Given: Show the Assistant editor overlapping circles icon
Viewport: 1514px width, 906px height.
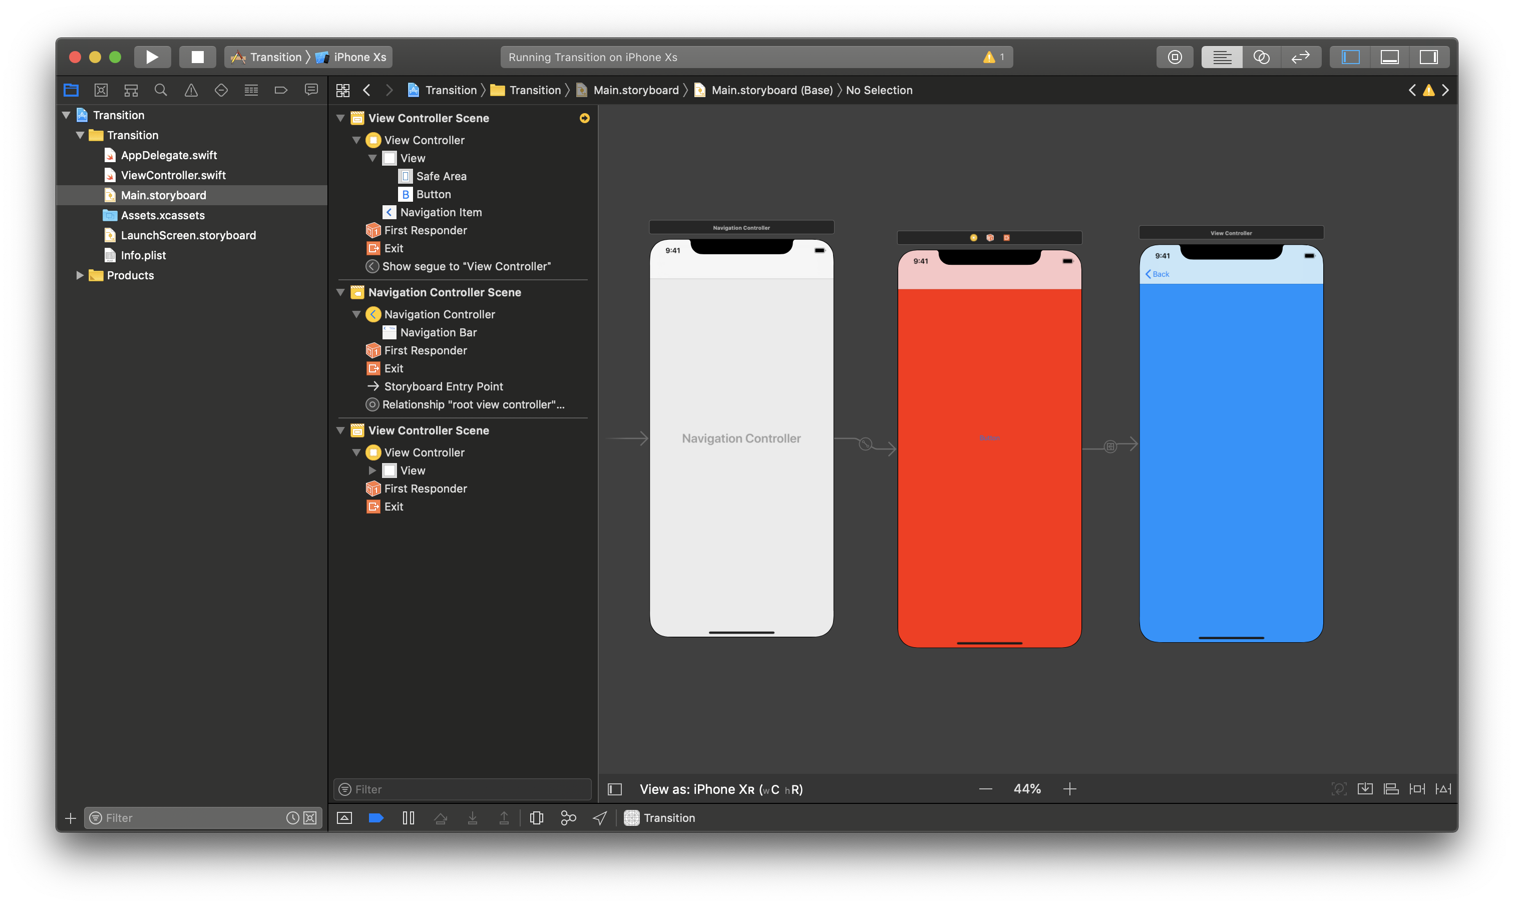Looking at the screenshot, I should 1261,57.
